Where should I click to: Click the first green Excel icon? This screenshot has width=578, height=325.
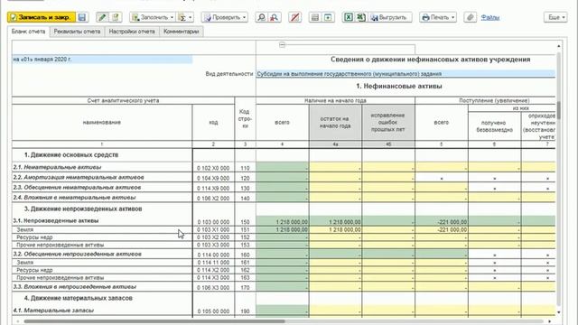(348, 17)
